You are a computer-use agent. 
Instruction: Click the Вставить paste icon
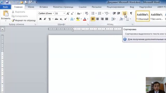[6, 13]
